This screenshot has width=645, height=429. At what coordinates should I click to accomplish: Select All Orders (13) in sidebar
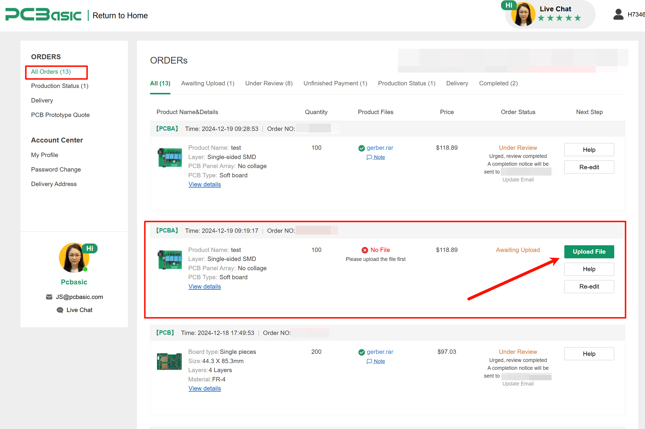point(51,72)
